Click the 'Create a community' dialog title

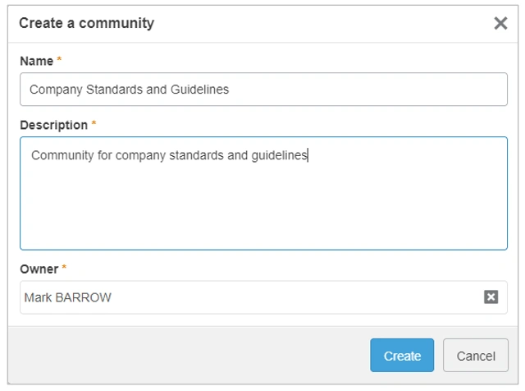[x=86, y=23]
